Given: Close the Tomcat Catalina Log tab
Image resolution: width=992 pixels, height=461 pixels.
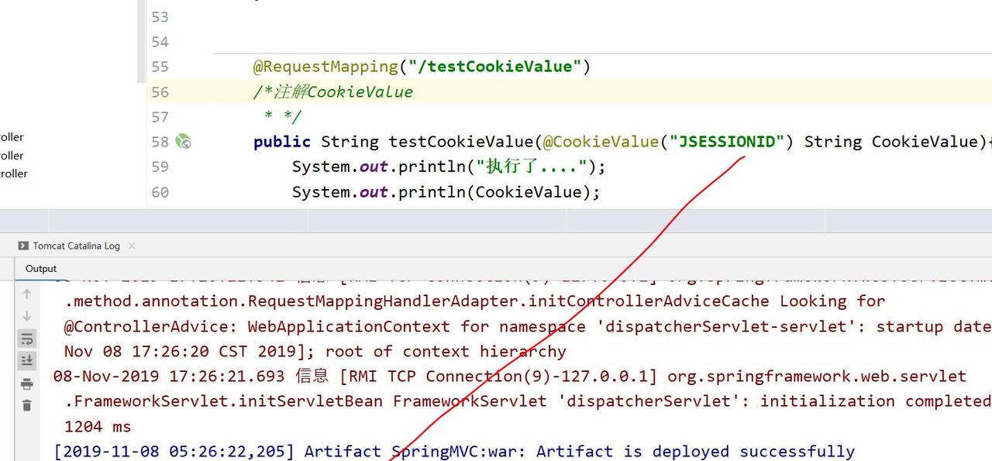Looking at the screenshot, I should point(132,246).
